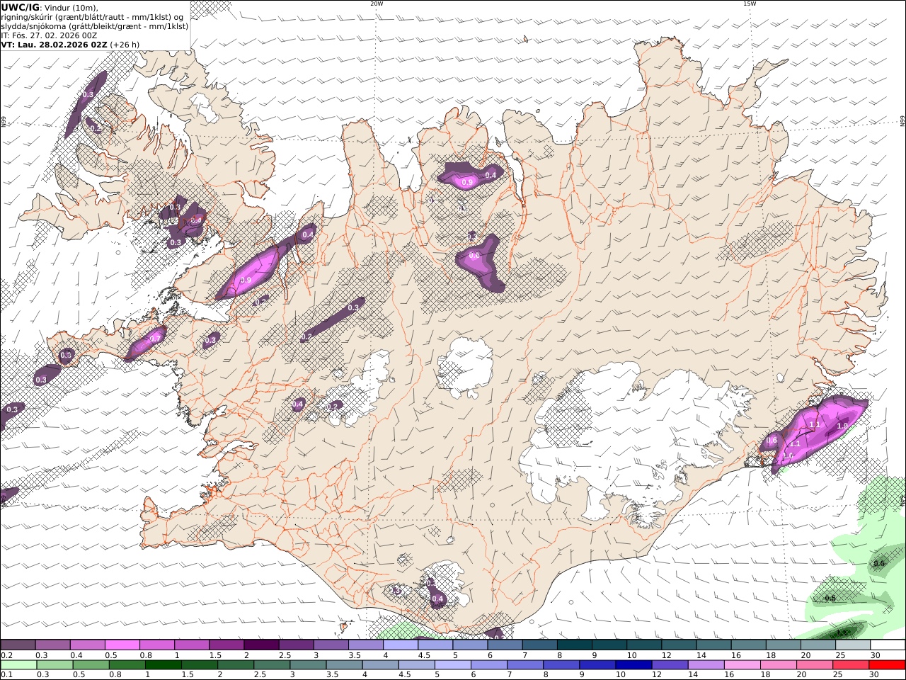Click the '0.2' label in the top legend row
Screen dimensions: 906x680
point(6,655)
